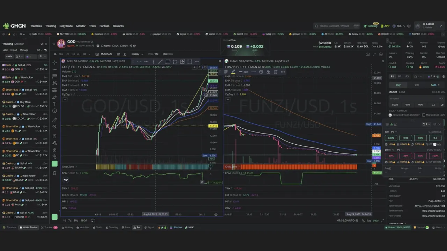Image resolution: width=447 pixels, height=251 pixels.
Task: Open Wallet Tracker in bottom bar
Action: point(28,227)
